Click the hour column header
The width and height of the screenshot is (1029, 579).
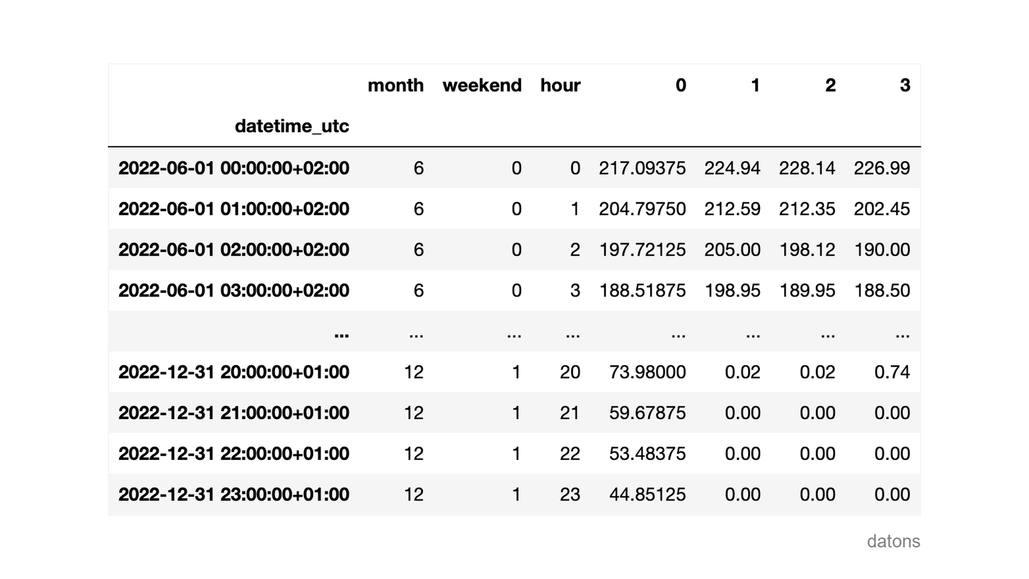[x=560, y=85]
